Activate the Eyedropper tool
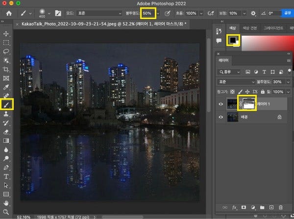This screenshot has width=294, height=219. click(x=7, y=87)
